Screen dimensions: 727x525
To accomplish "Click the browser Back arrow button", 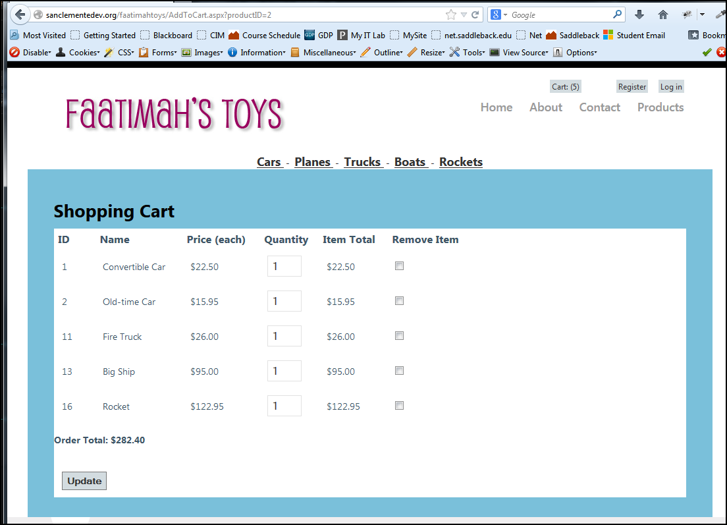I will 20,14.
